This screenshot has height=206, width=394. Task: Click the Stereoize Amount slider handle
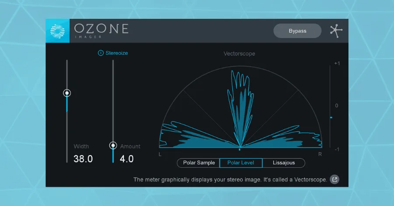coord(113,146)
